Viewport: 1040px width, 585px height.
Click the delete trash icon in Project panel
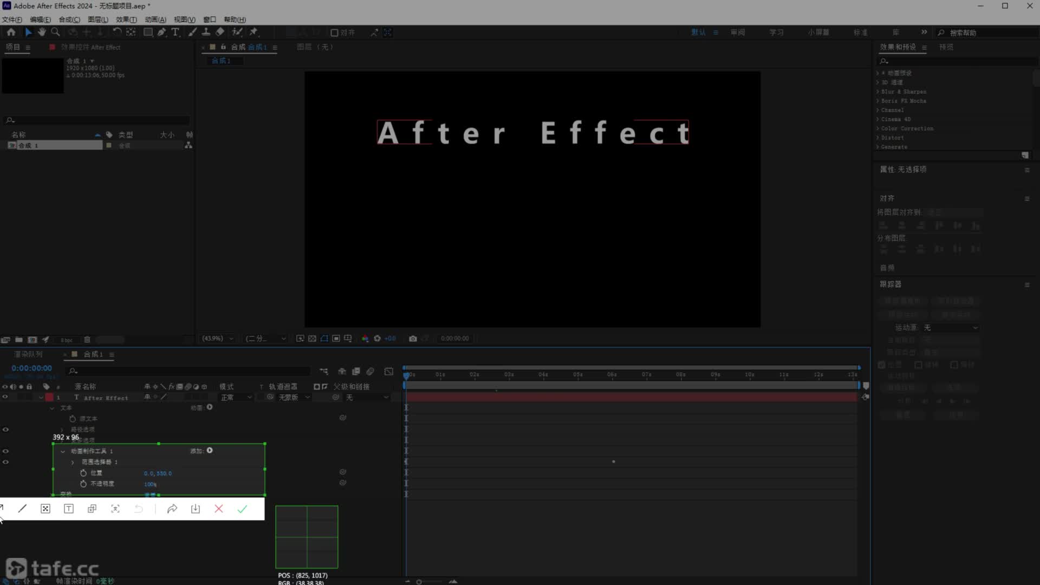pyautogui.click(x=87, y=340)
